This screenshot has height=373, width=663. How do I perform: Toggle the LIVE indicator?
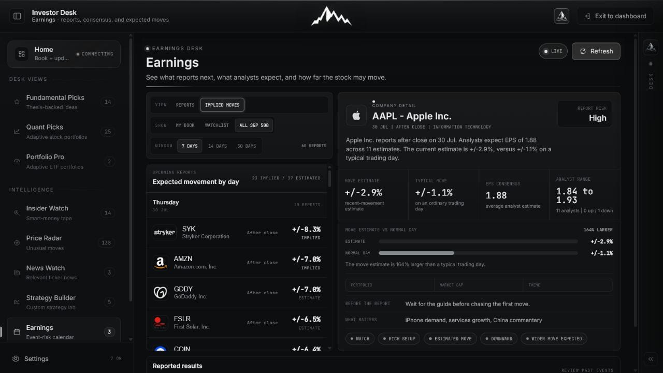click(553, 51)
